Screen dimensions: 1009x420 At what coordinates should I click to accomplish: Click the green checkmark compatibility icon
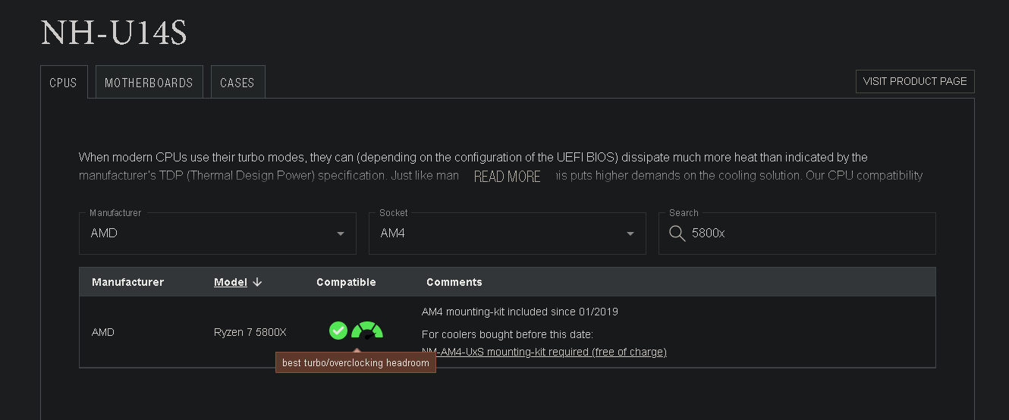tap(338, 331)
